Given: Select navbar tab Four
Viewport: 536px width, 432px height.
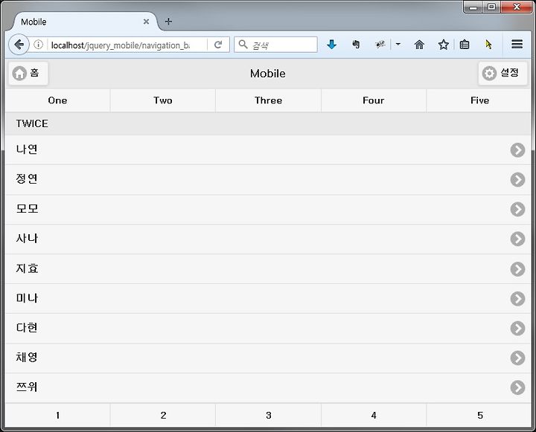Looking at the screenshot, I should [x=374, y=100].
